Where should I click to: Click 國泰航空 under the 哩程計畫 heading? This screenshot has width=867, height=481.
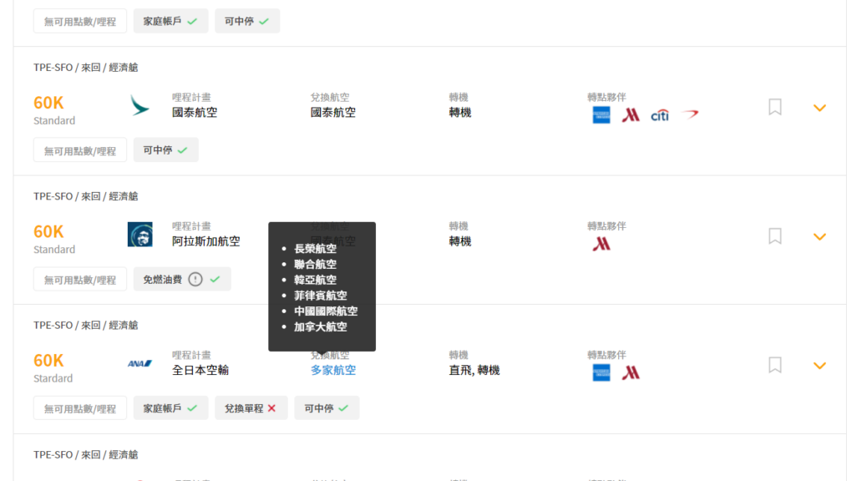(195, 113)
